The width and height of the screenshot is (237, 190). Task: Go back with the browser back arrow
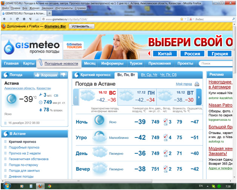pyautogui.click(x=4, y=19)
